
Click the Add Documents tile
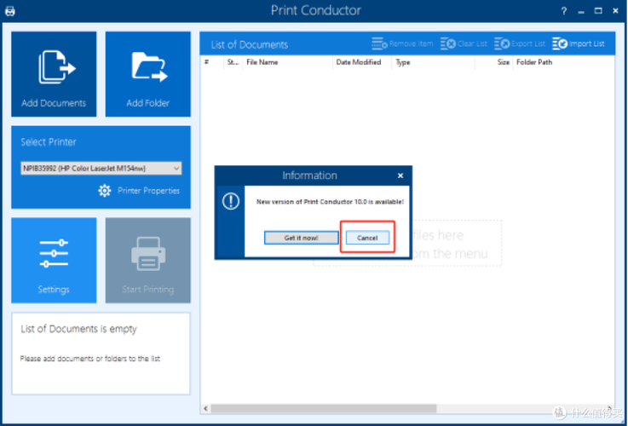click(54, 74)
